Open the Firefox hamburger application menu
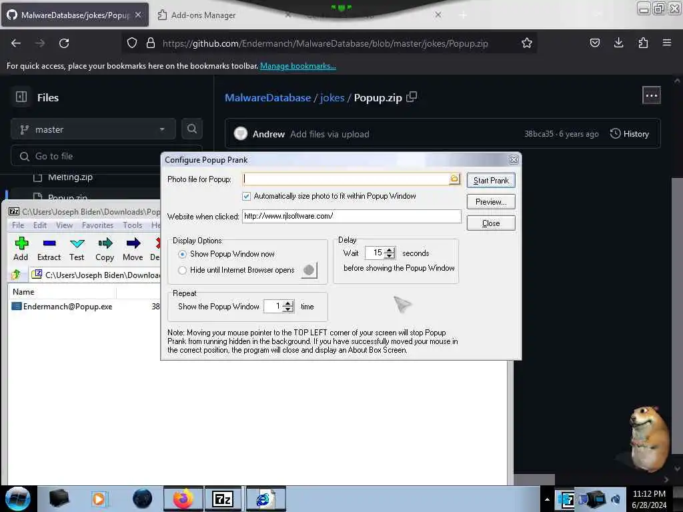Viewport: 683px width, 512px height. [666, 43]
